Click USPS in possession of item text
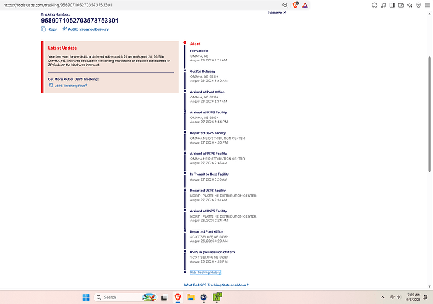The image size is (433, 304). 212,252
